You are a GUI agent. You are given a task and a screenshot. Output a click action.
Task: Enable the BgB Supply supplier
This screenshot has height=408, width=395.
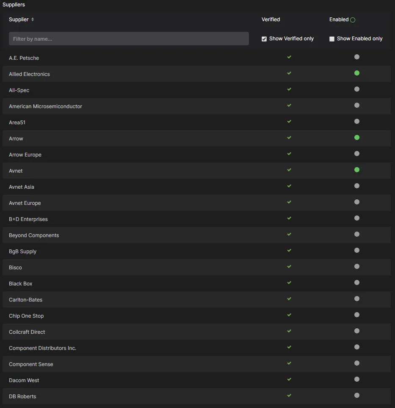[x=357, y=251]
